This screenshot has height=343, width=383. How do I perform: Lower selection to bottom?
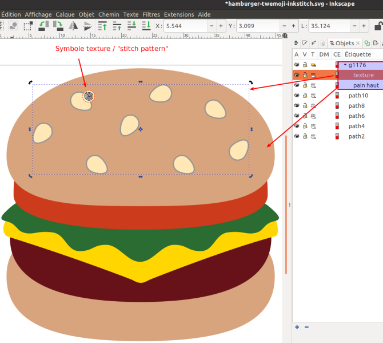pos(146,26)
